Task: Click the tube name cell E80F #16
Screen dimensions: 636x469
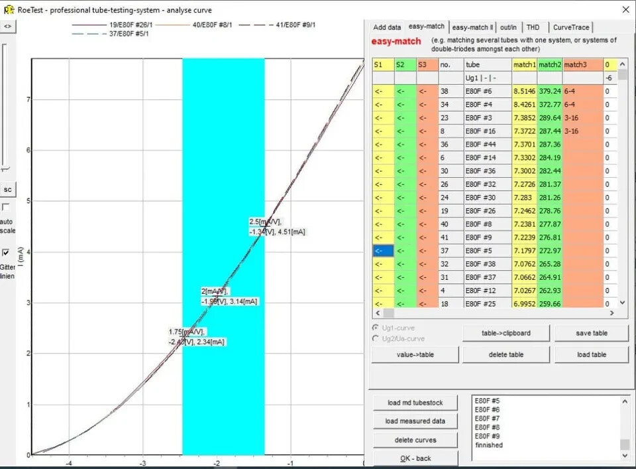Action: [x=488, y=131]
